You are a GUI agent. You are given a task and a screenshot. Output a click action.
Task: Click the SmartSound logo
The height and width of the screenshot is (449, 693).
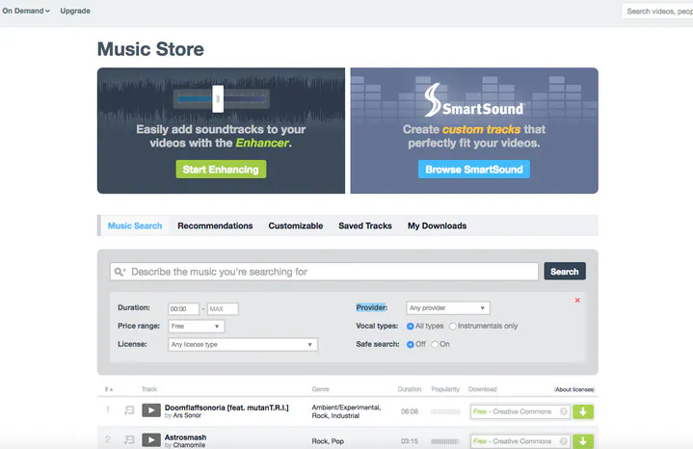474,100
